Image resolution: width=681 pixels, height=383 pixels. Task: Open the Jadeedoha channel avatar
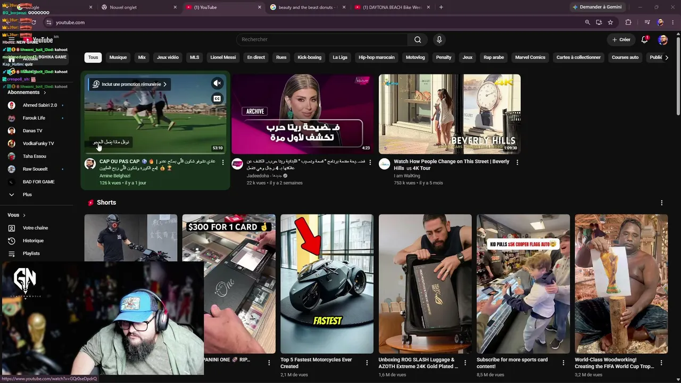coord(237,163)
